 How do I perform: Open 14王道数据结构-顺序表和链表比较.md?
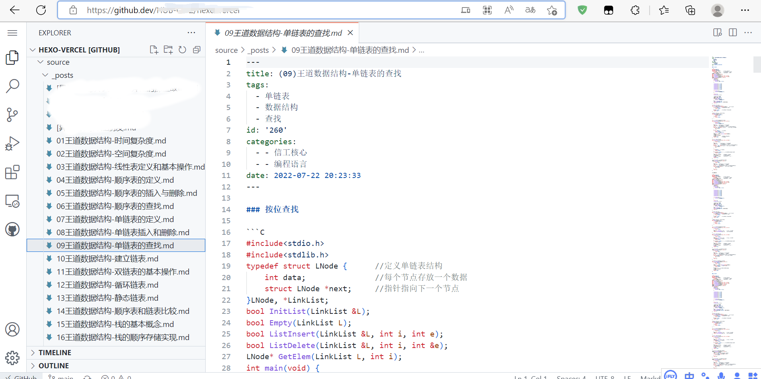point(123,311)
